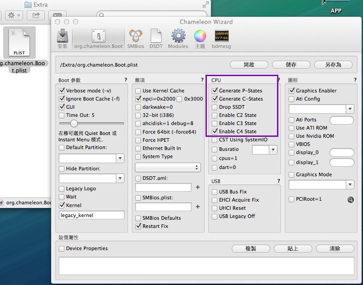Viewport: 363px width, 285px height.
Task: Click the APP icon on the desktop
Action: point(336,7)
